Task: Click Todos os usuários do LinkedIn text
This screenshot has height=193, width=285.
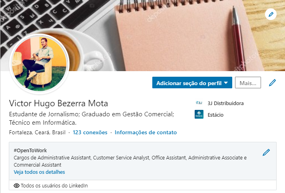Action: [54, 185]
